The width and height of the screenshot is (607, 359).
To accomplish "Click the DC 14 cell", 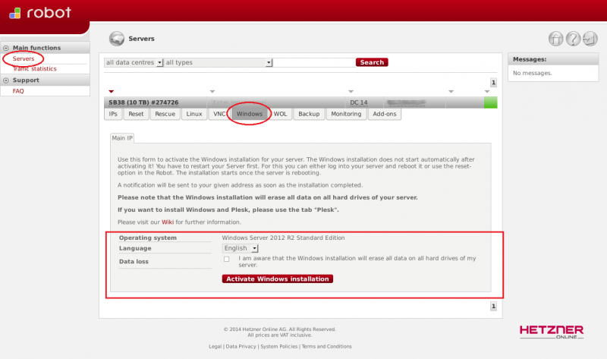I will [x=359, y=102].
